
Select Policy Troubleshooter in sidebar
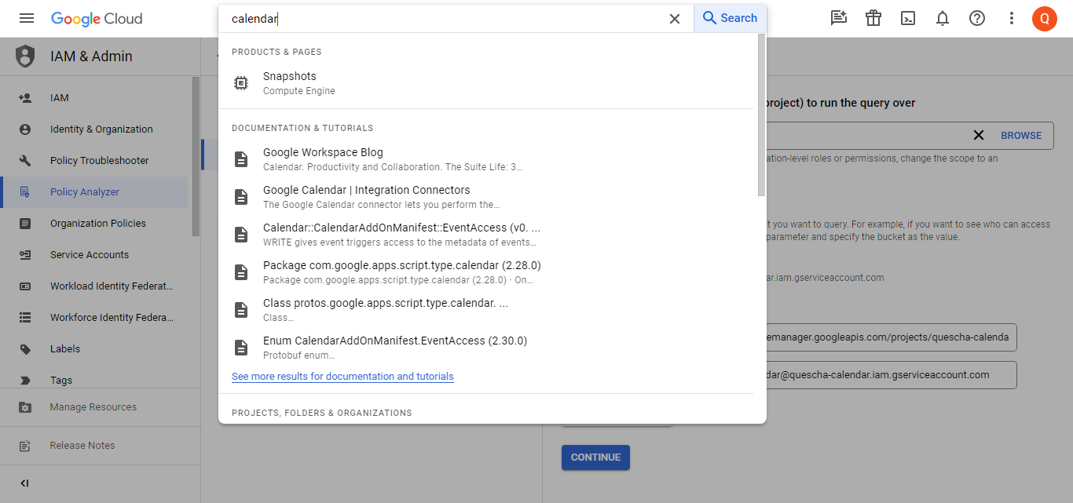99,160
